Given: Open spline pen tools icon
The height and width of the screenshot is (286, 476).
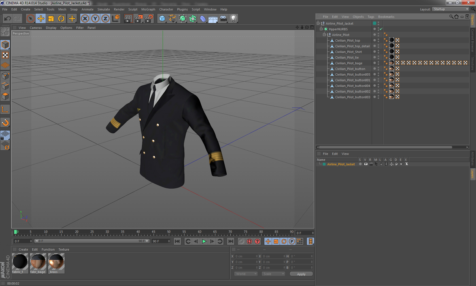Looking at the screenshot, I should (172, 19).
